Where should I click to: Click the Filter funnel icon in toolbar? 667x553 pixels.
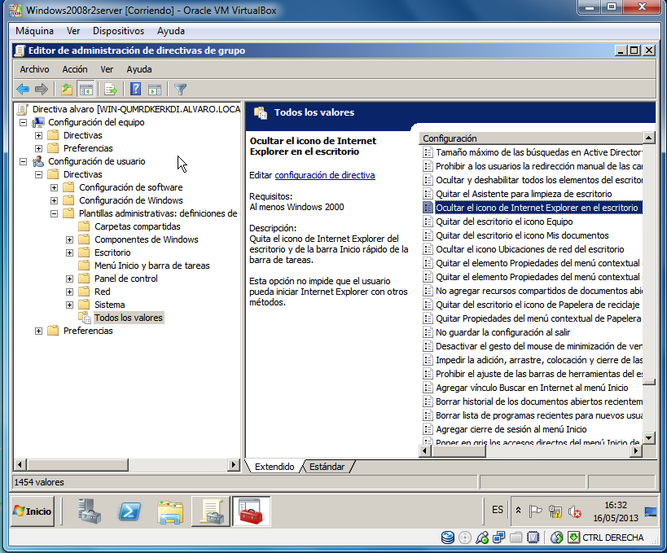click(181, 90)
